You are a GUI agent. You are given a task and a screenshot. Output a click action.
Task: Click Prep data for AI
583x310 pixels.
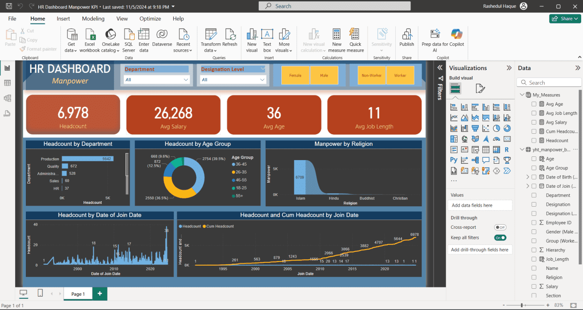click(435, 41)
